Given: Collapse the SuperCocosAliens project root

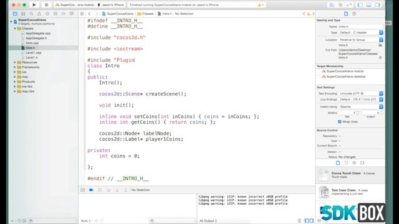Looking at the screenshot, I should point(11,22).
